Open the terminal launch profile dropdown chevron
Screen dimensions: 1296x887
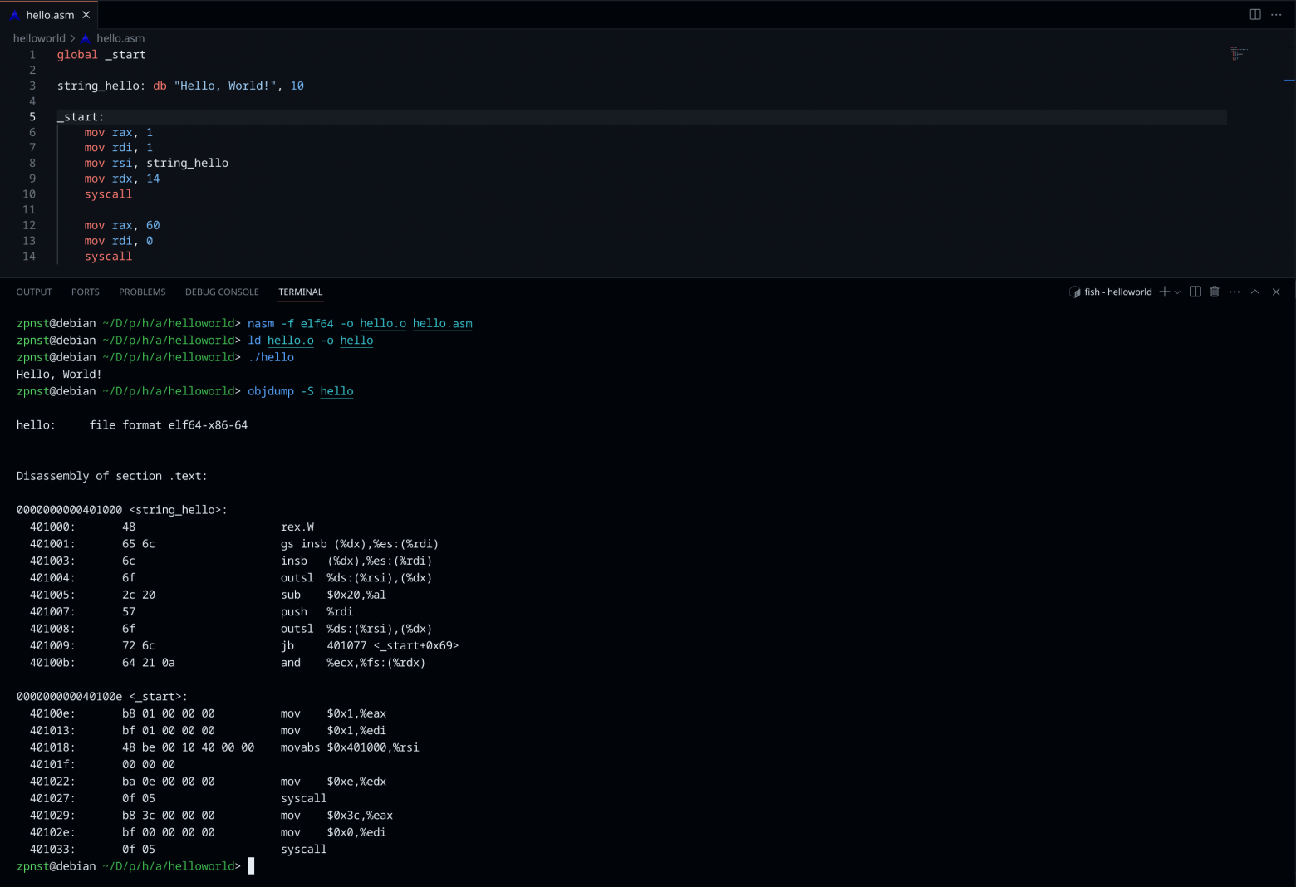[x=1176, y=292]
